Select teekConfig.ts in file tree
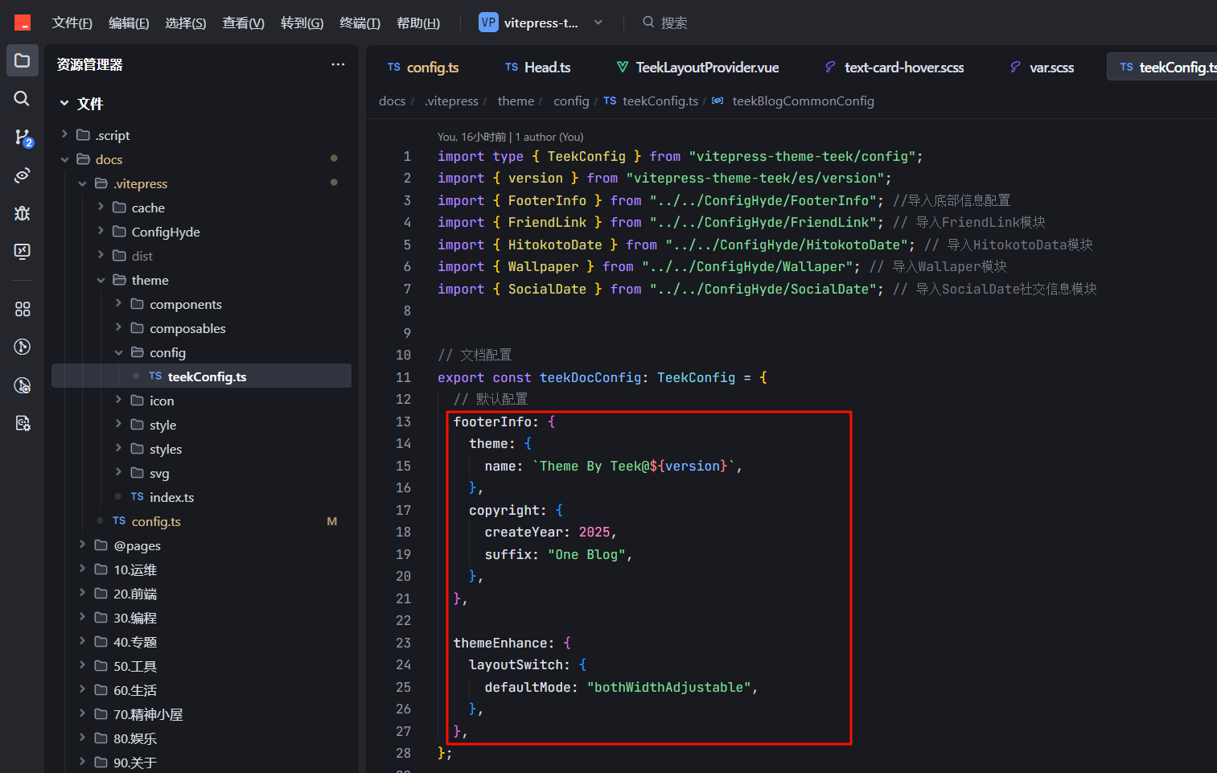The width and height of the screenshot is (1217, 773). point(201,376)
